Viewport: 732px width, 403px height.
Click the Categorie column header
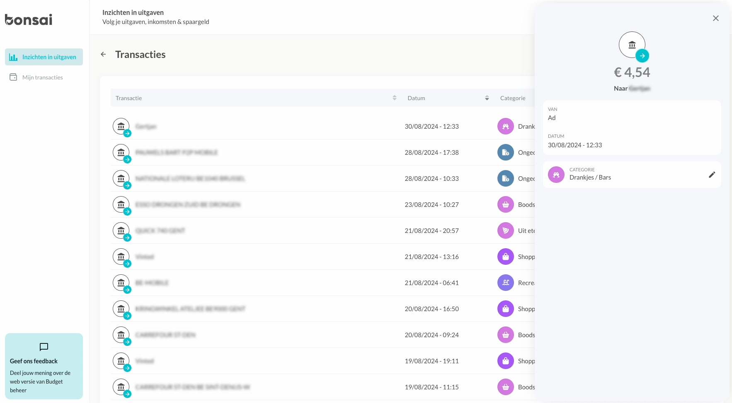(x=513, y=98)
